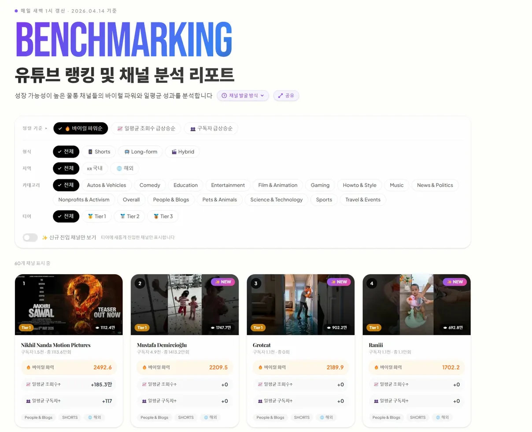This screenshot has width=532, height=432.
Task: Open the Nikhil Nanda Motion Pictures channel name
Action: point(55,345)
